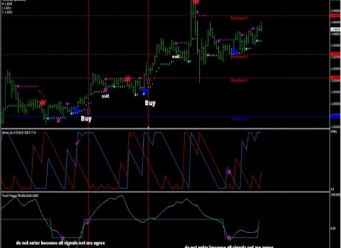This screenshot has height=248, width=341.
Task: Click the lower Buy text label
Action: tap(86, 119)
